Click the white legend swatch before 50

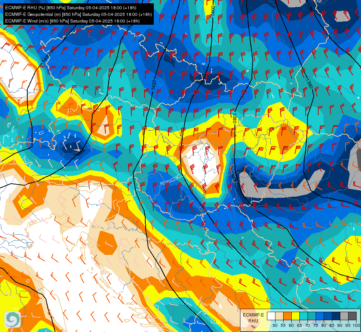271,316
